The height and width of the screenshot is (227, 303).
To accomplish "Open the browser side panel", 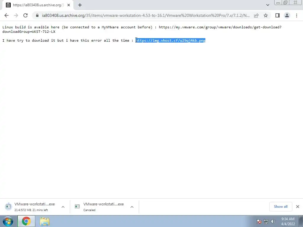I will click(x=278, y=15).
